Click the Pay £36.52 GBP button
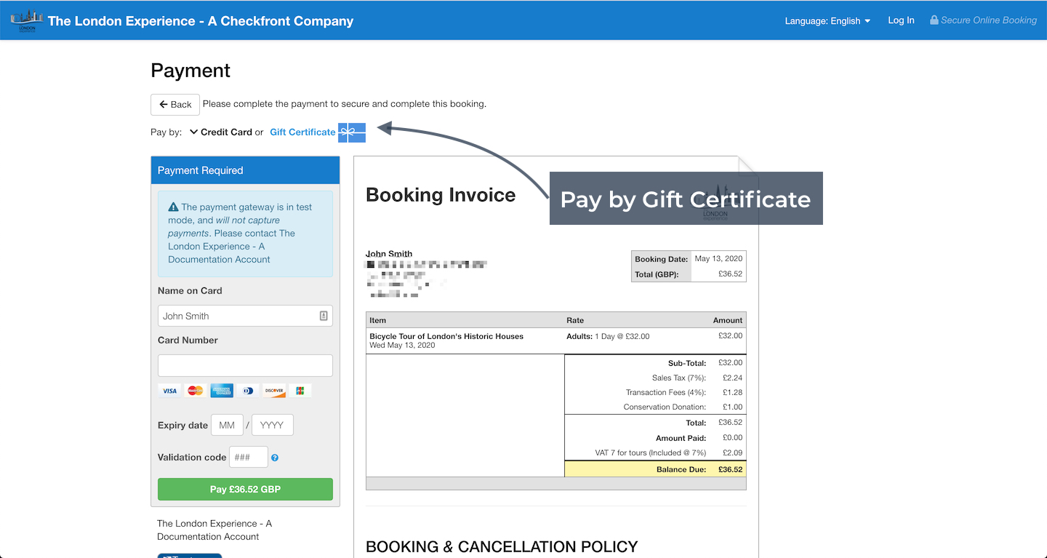 [245, 490]
